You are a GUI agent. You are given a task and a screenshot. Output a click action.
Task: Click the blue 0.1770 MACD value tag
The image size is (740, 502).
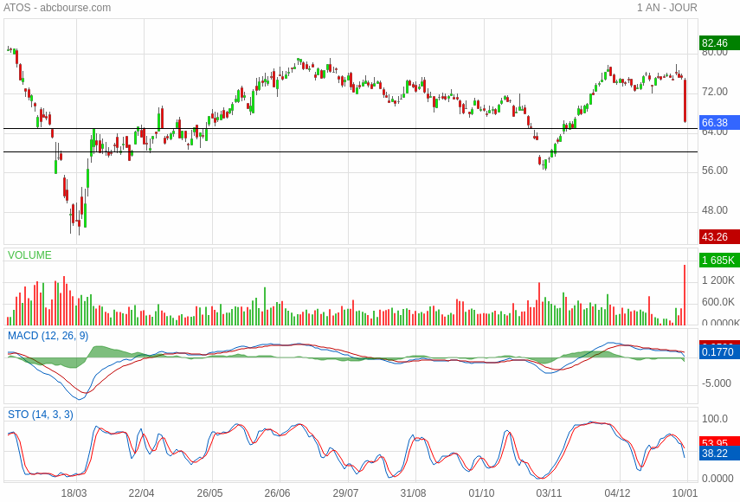[719, 352]
